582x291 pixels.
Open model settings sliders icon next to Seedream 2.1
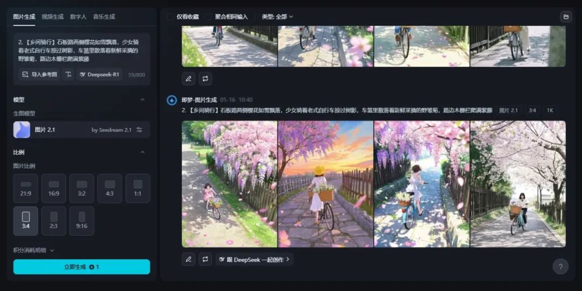pos(140,130)
